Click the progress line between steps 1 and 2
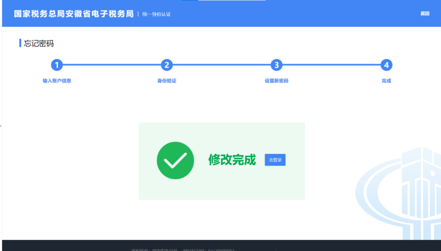The height and width of the screenshot is (251, 441). (112, 65)
